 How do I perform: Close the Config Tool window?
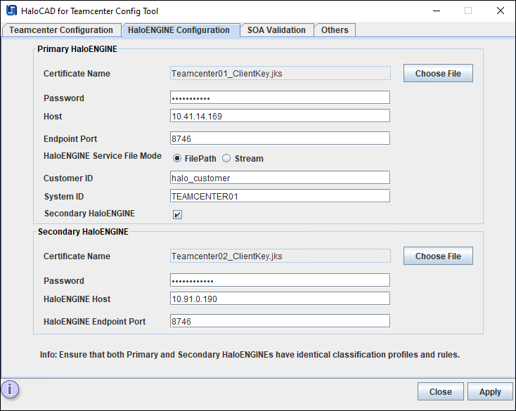[x=501, y=11]
